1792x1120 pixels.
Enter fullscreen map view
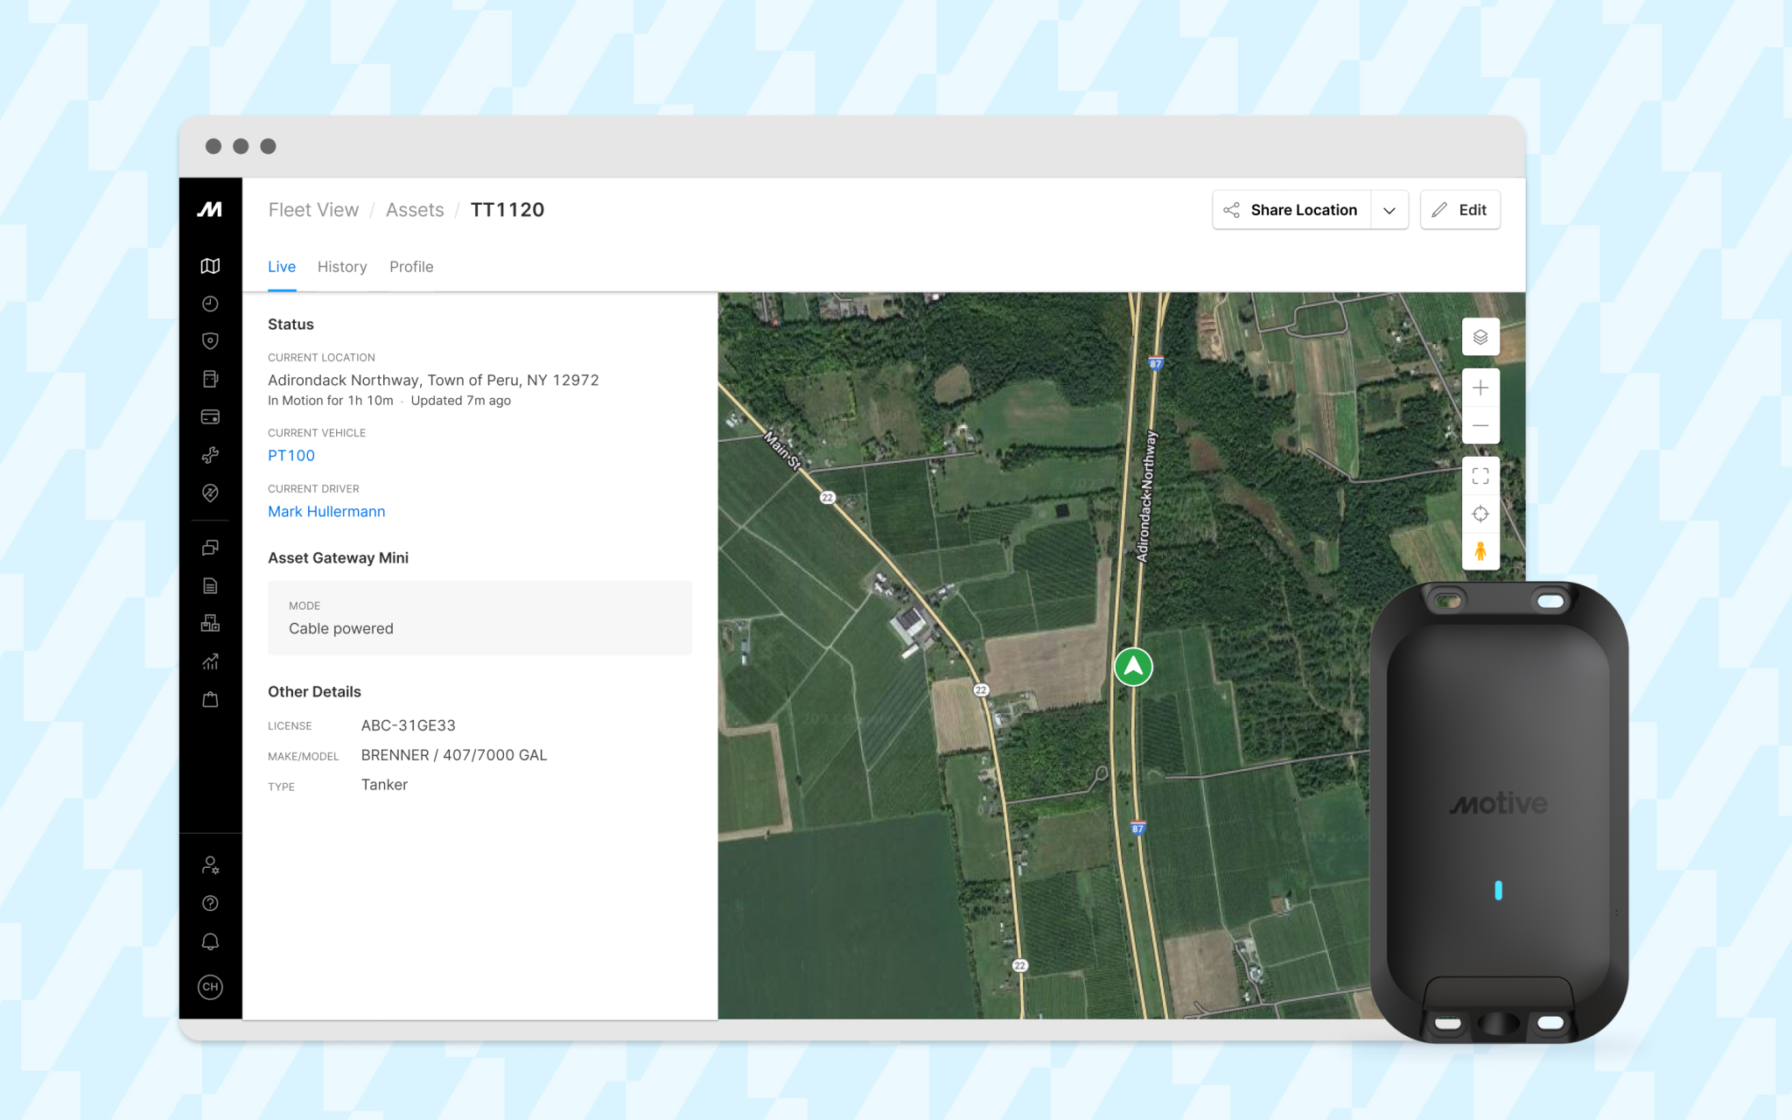point(1480,475)
